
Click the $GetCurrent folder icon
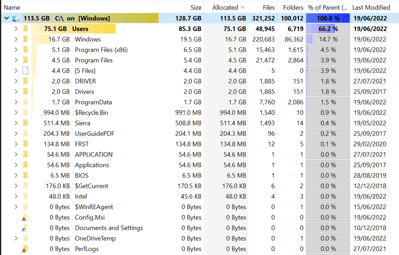click(25, 186)
